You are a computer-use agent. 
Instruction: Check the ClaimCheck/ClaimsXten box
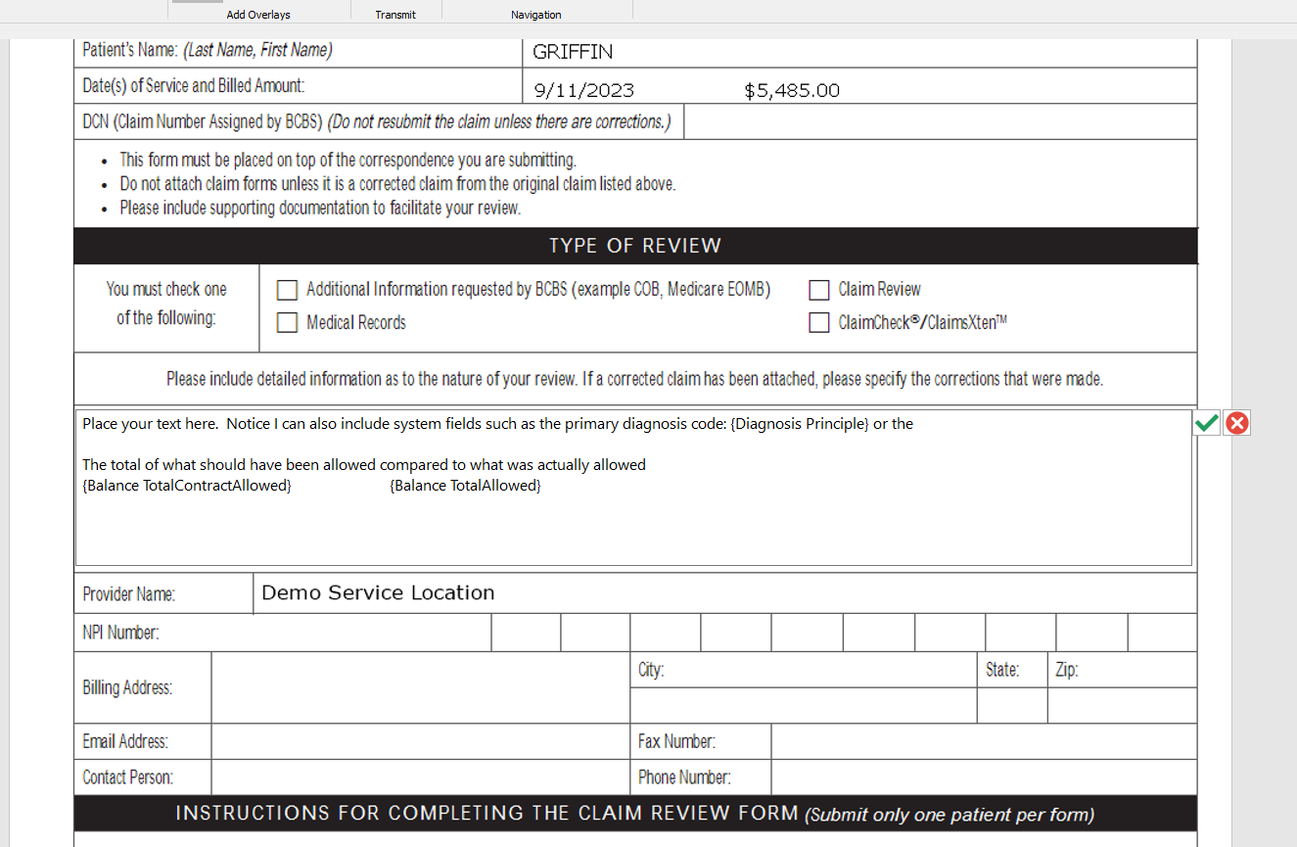[x=819, y=323]
